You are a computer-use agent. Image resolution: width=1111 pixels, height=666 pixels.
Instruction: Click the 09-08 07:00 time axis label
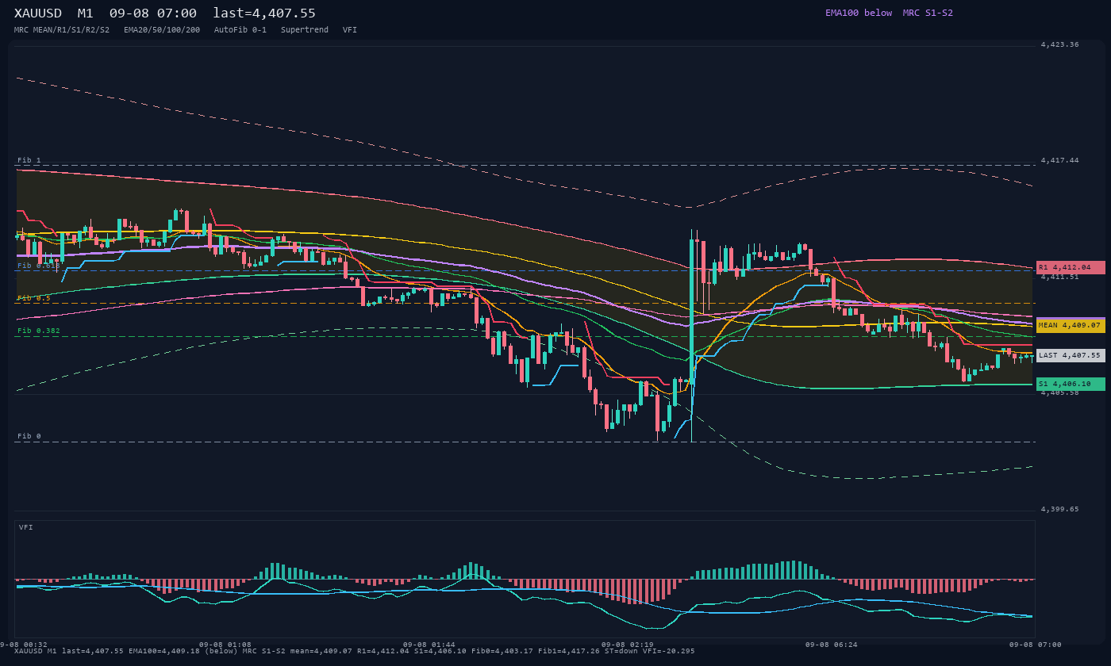point(1035,645)
